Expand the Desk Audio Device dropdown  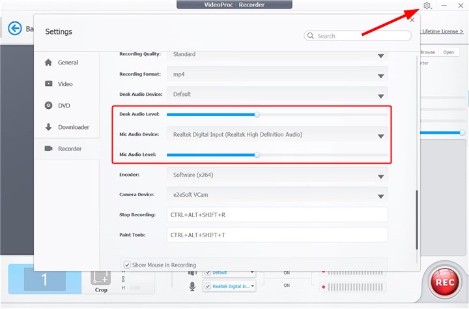277,94
